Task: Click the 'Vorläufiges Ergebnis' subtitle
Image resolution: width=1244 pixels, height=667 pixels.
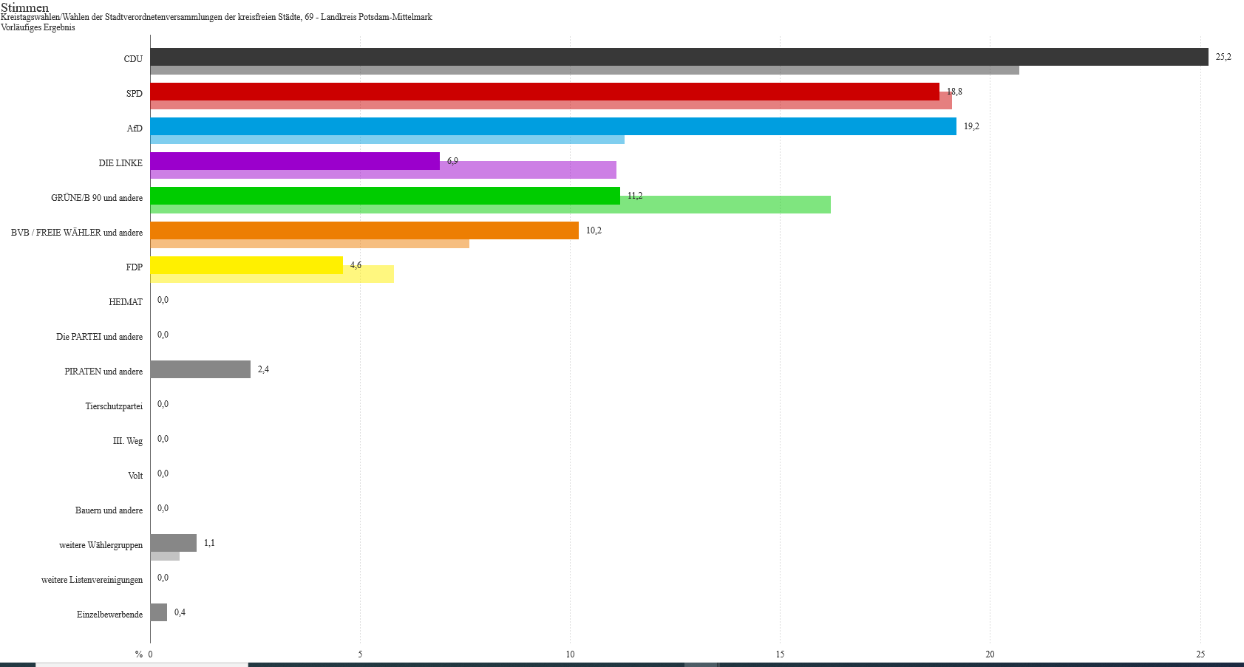Action: tap(38, 27)
